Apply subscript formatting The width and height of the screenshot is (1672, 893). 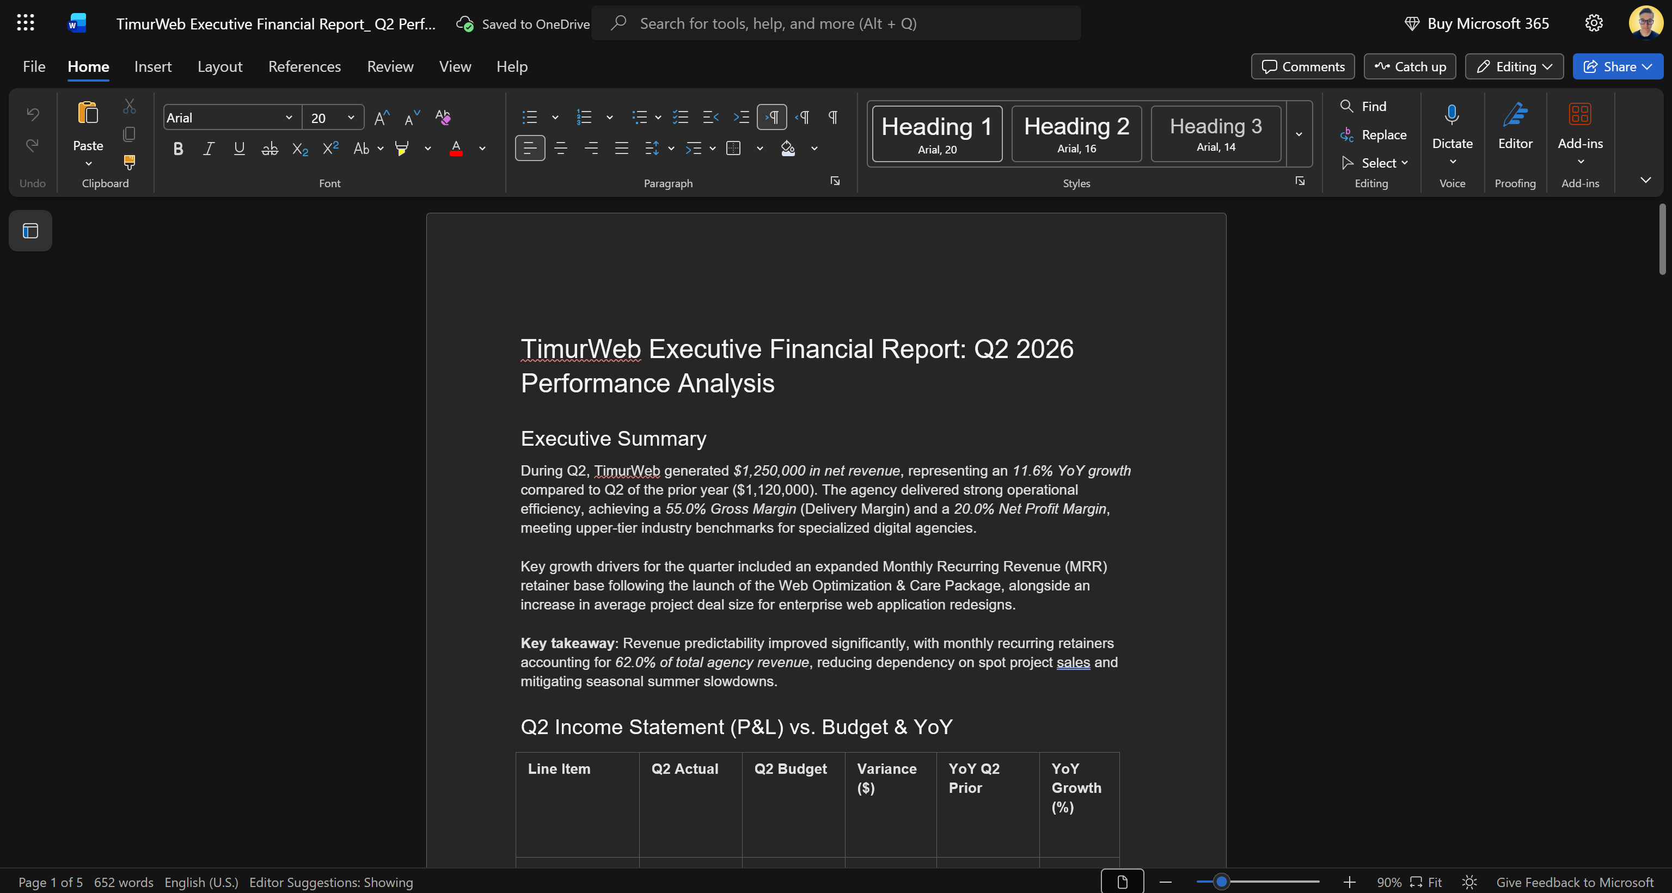click(x=300, y=149)
